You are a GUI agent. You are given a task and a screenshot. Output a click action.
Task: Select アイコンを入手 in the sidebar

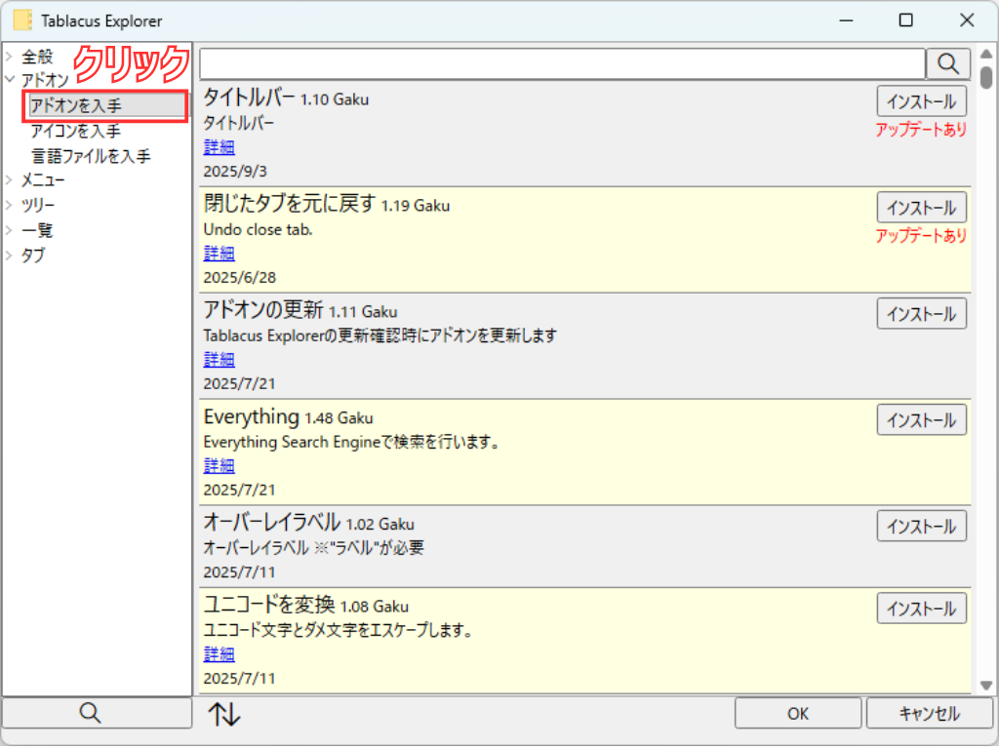click(75, 131)
